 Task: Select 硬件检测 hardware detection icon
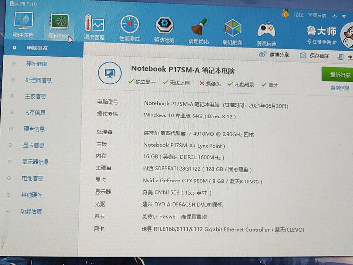(60, 21)
